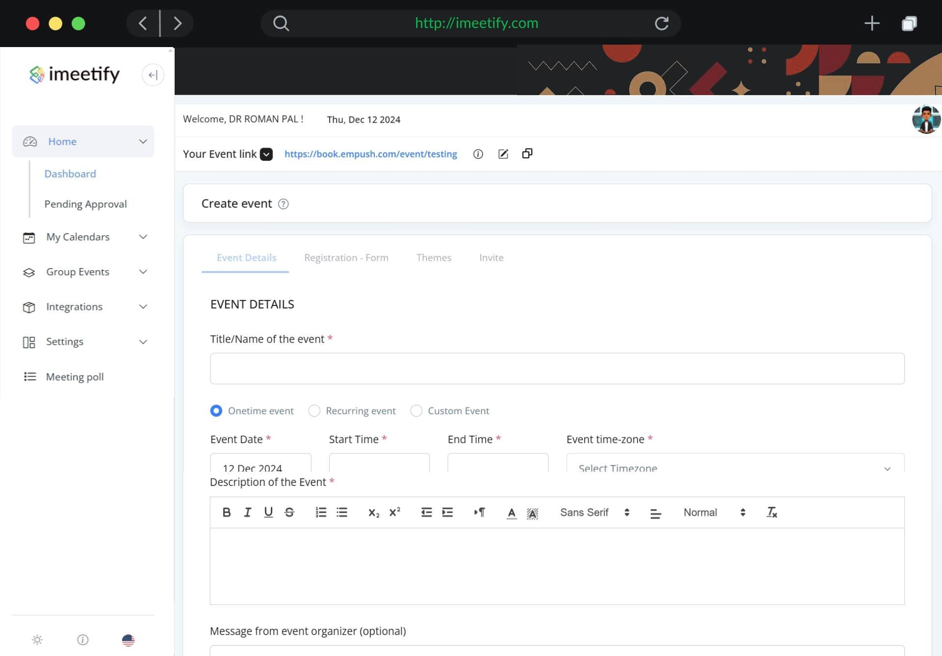Open the text color picker

[511, 512]
